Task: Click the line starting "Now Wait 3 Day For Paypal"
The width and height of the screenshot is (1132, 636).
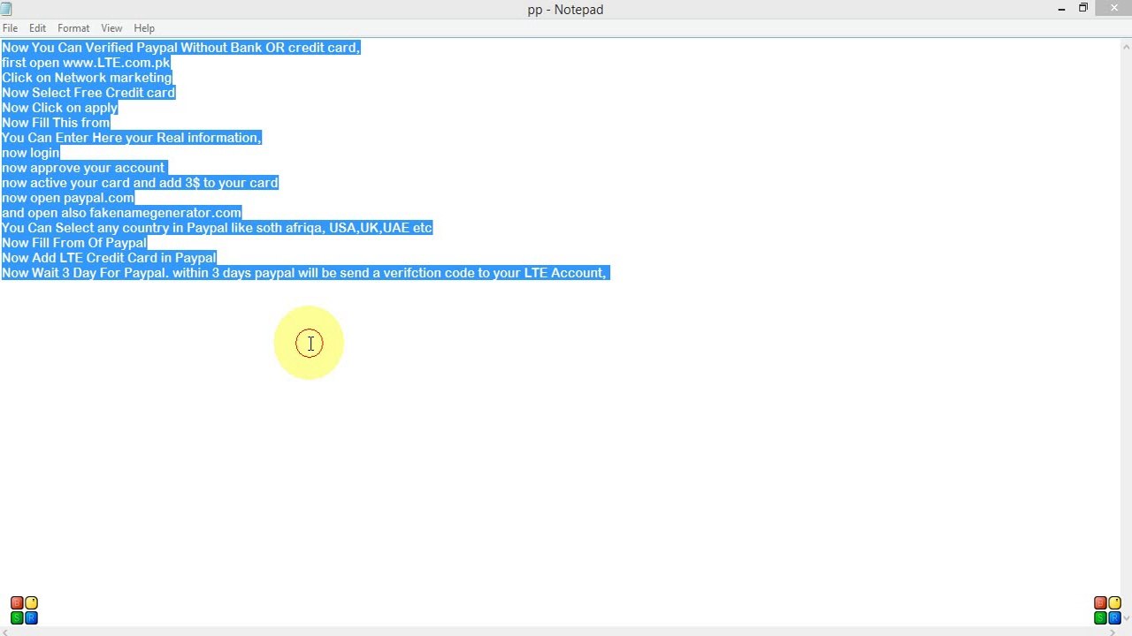Action: click(304, 273)
